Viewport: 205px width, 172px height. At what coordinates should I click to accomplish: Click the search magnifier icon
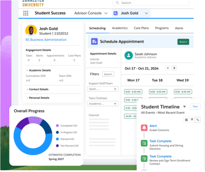click(117, 3)
